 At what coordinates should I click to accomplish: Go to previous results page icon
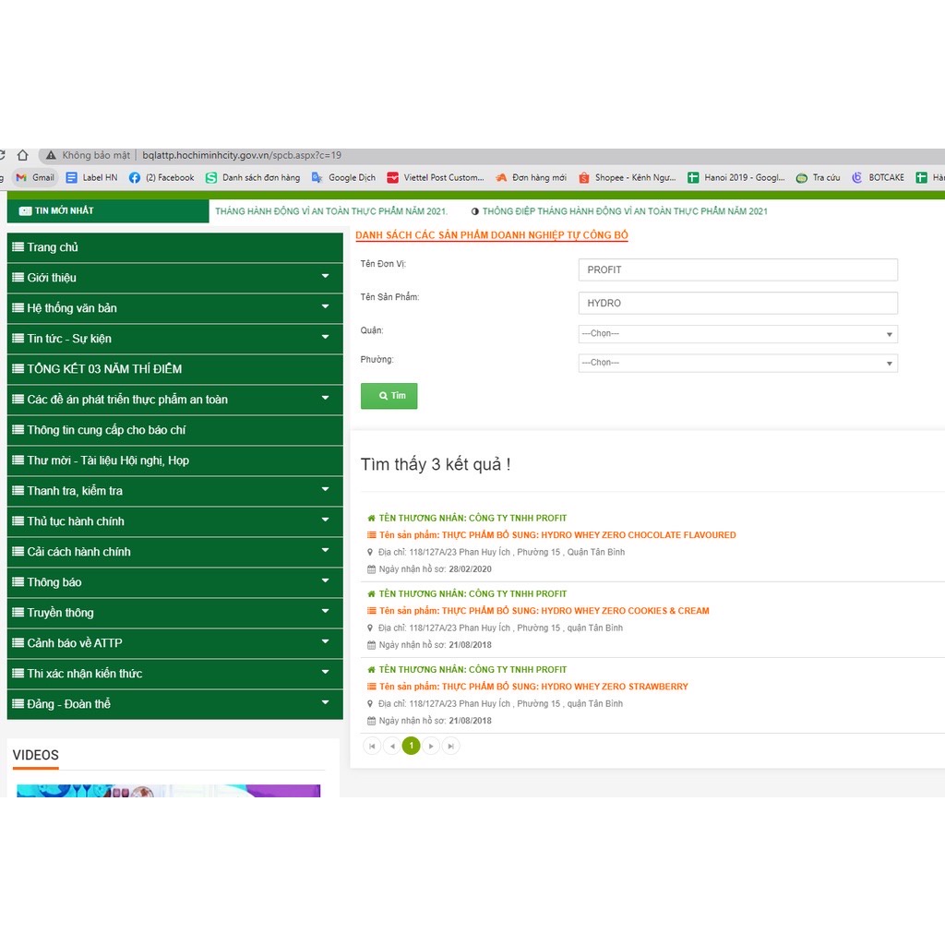[x=391, y=746]
